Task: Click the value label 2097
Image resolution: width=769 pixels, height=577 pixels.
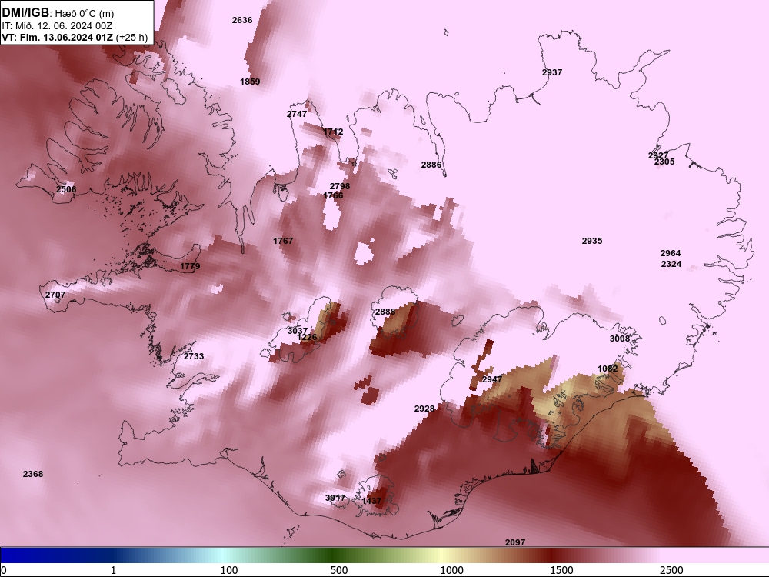Action: [x=515, y=542]
